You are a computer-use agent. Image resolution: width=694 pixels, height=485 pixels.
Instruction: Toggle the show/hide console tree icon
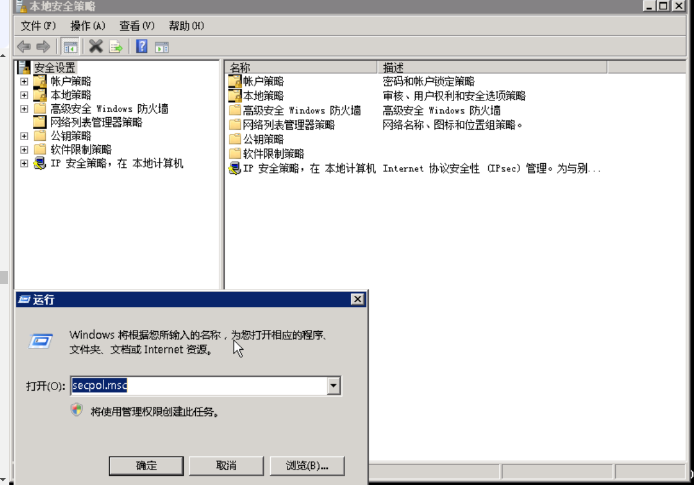click(71, 47)
